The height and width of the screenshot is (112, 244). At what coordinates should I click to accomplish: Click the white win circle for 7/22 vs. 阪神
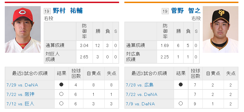tap(61, 94)
